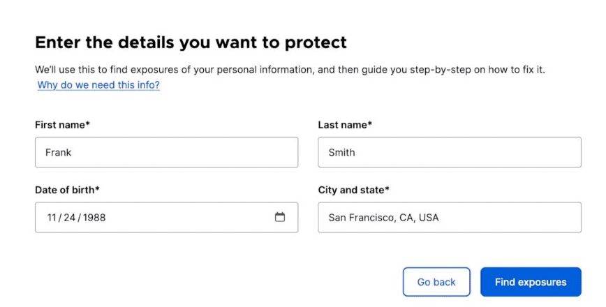Click the slash between day and year

tap(80, 218)
